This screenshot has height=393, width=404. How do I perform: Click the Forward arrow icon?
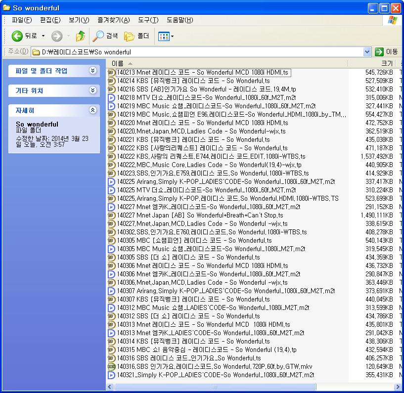pos(57,36)
